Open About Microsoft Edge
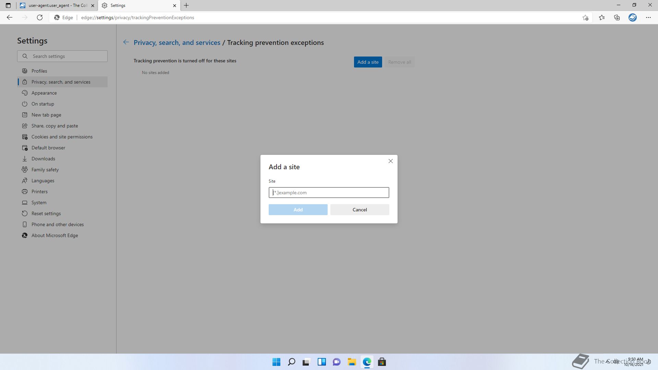The height and width of the screenshot is (370, 658). [x=62, y=235]
